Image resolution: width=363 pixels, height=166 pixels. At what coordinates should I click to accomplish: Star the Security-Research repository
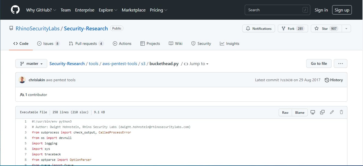(326, 28)
